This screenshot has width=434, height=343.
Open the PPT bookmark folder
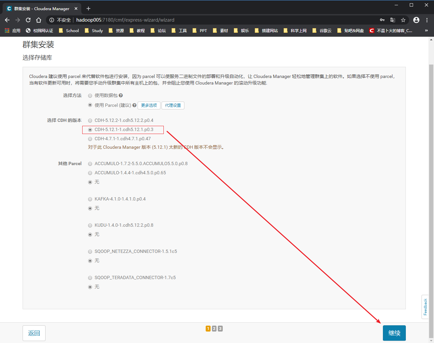(200, 30)
